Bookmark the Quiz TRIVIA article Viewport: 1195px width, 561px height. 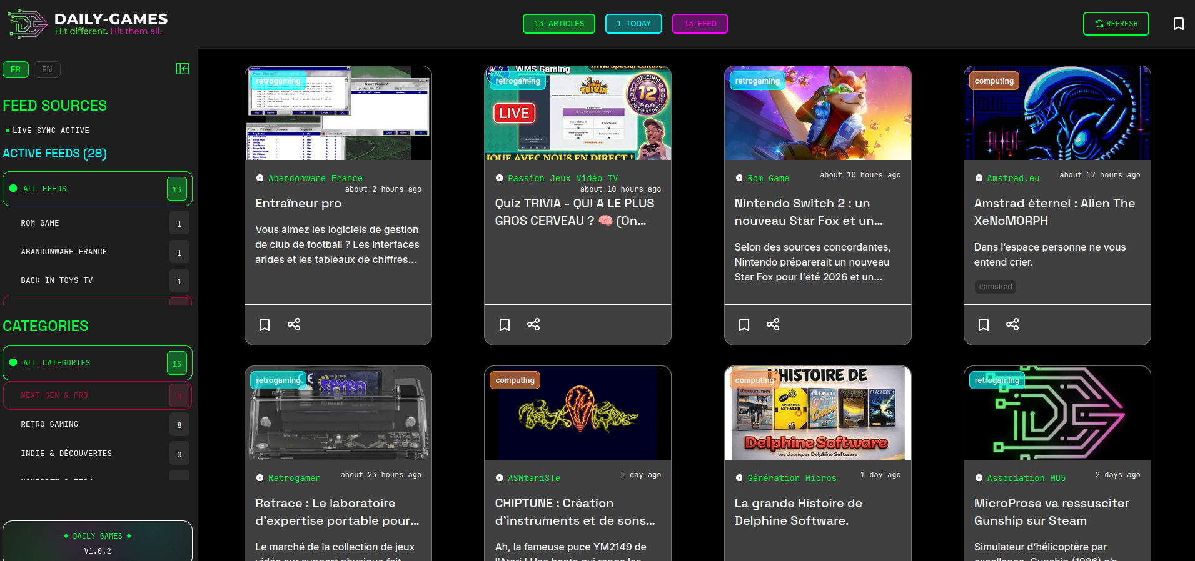tap(505, 325)
